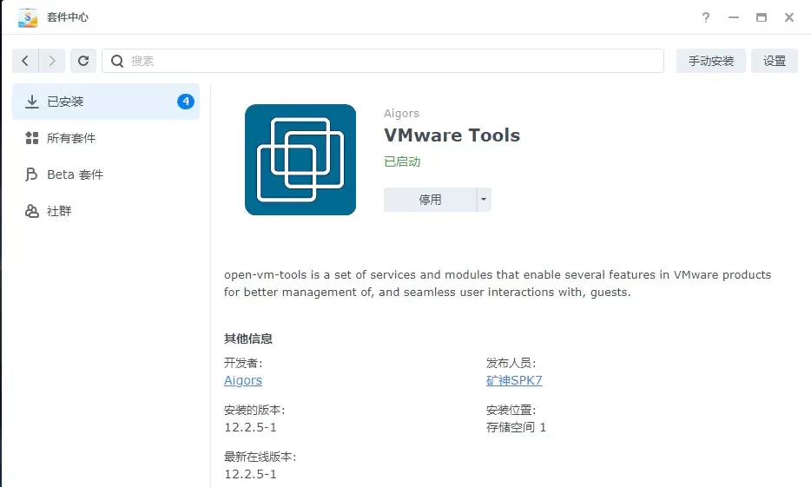
Task: Focus the 搜索 search field
Action: [383, 61]
